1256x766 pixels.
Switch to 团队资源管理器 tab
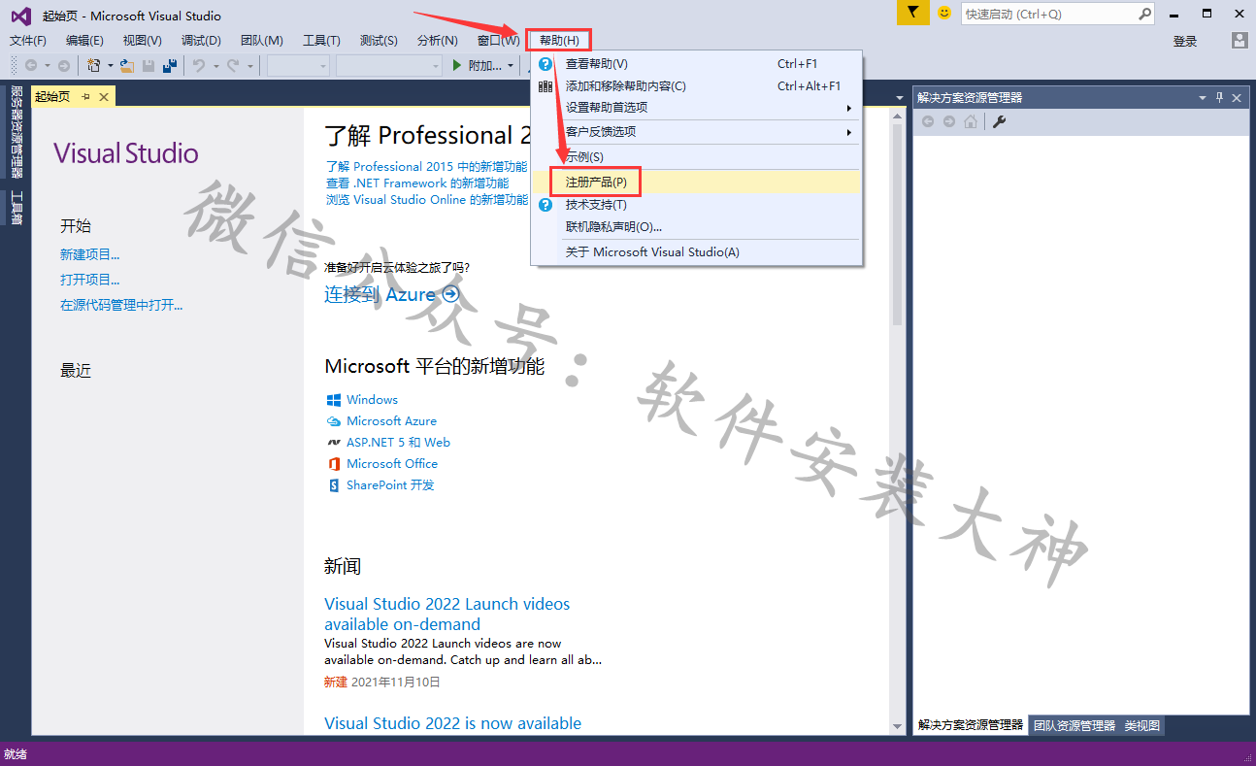coord(1074,725)
